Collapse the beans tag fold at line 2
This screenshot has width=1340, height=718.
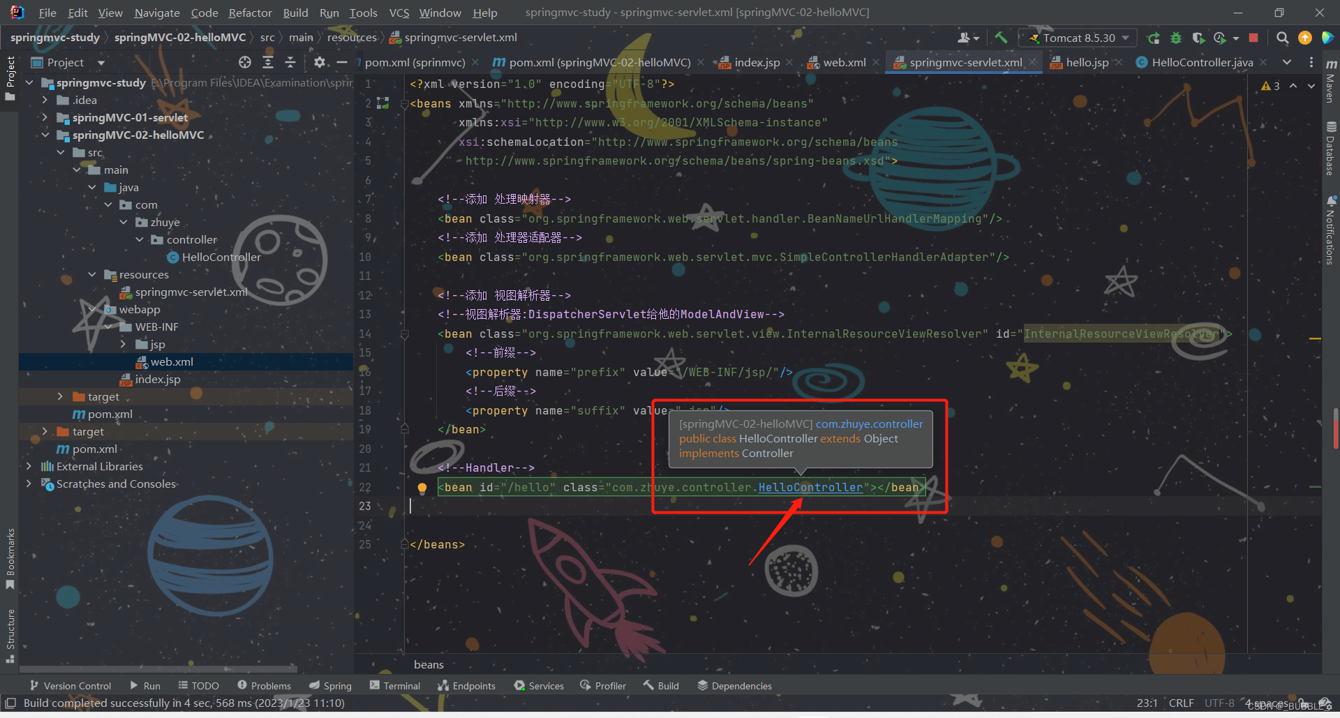(x=404, y=104)
